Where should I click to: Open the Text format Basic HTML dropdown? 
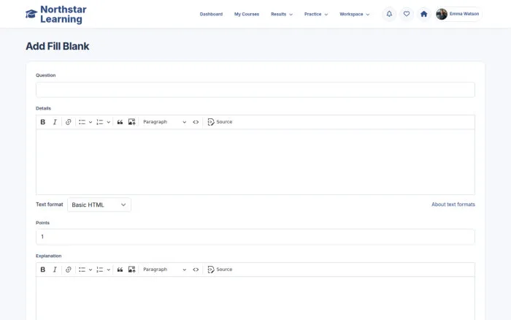(x=99, y=205)
